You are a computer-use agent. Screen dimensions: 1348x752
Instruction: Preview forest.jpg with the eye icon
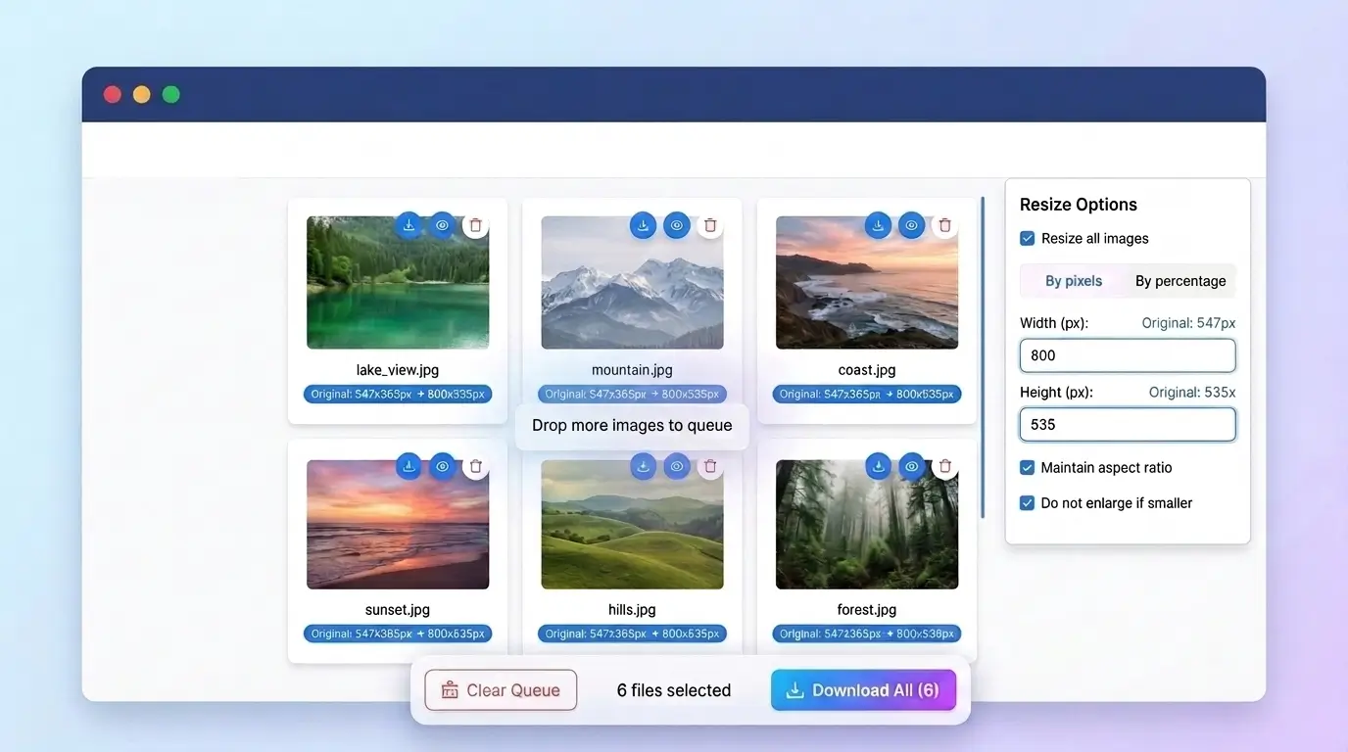pos(912,466)
